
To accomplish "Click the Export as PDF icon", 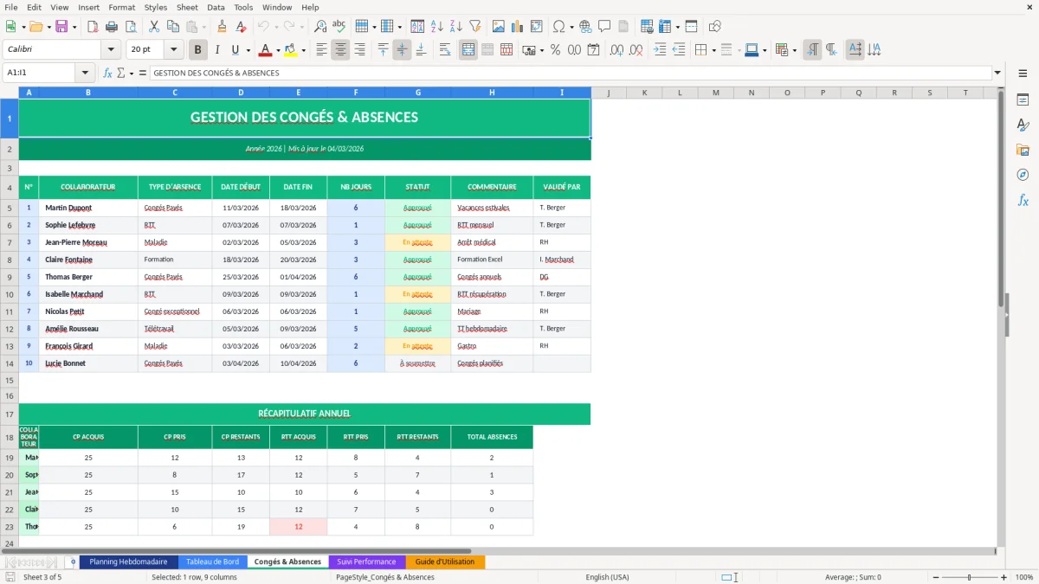I will coord(91,27).
